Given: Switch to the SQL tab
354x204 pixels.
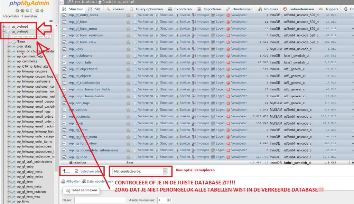Looking at the screenshot, I should (x=95, y=9).
